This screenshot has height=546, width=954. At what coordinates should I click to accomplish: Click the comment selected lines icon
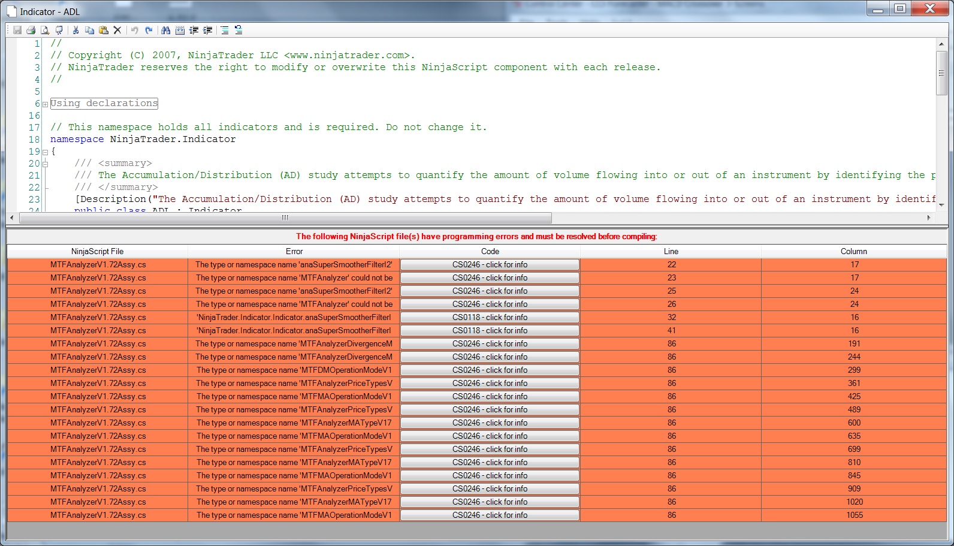coord(225,30)
